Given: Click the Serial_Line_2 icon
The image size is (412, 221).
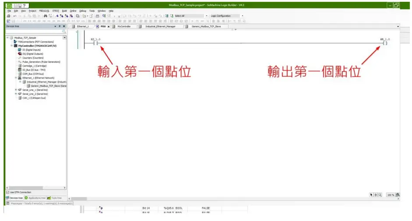Looking at the screenshot, I should (20, 94).
